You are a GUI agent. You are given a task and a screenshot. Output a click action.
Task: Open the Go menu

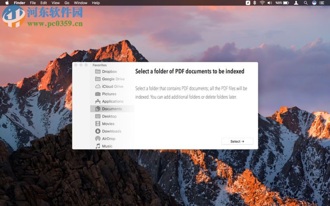coord(67,3)
